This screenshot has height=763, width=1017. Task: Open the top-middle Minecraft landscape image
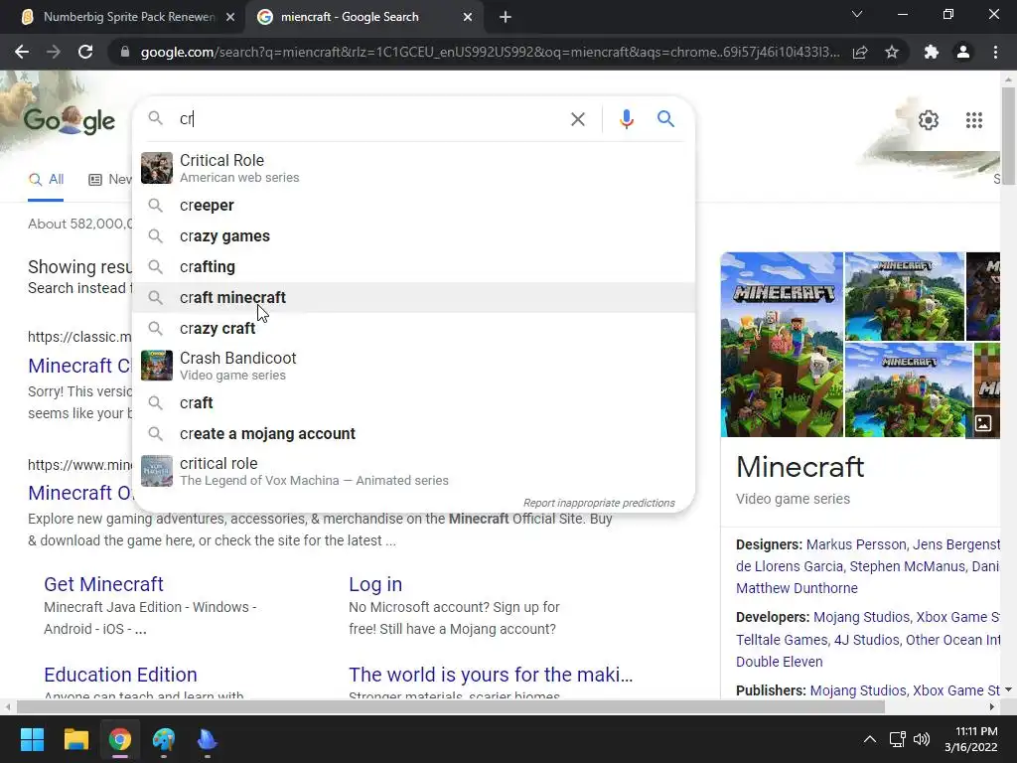pos(904,296)
